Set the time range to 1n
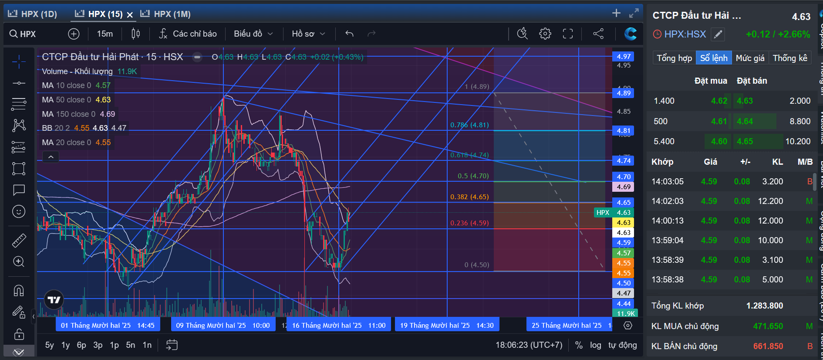 click(x=147, y=345)
